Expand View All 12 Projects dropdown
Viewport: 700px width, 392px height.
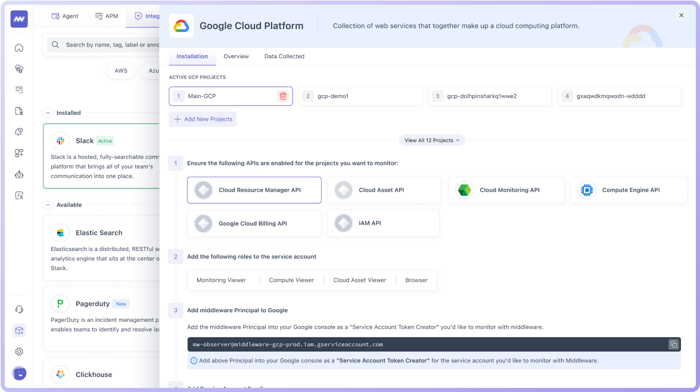click(x=432, y=140)
